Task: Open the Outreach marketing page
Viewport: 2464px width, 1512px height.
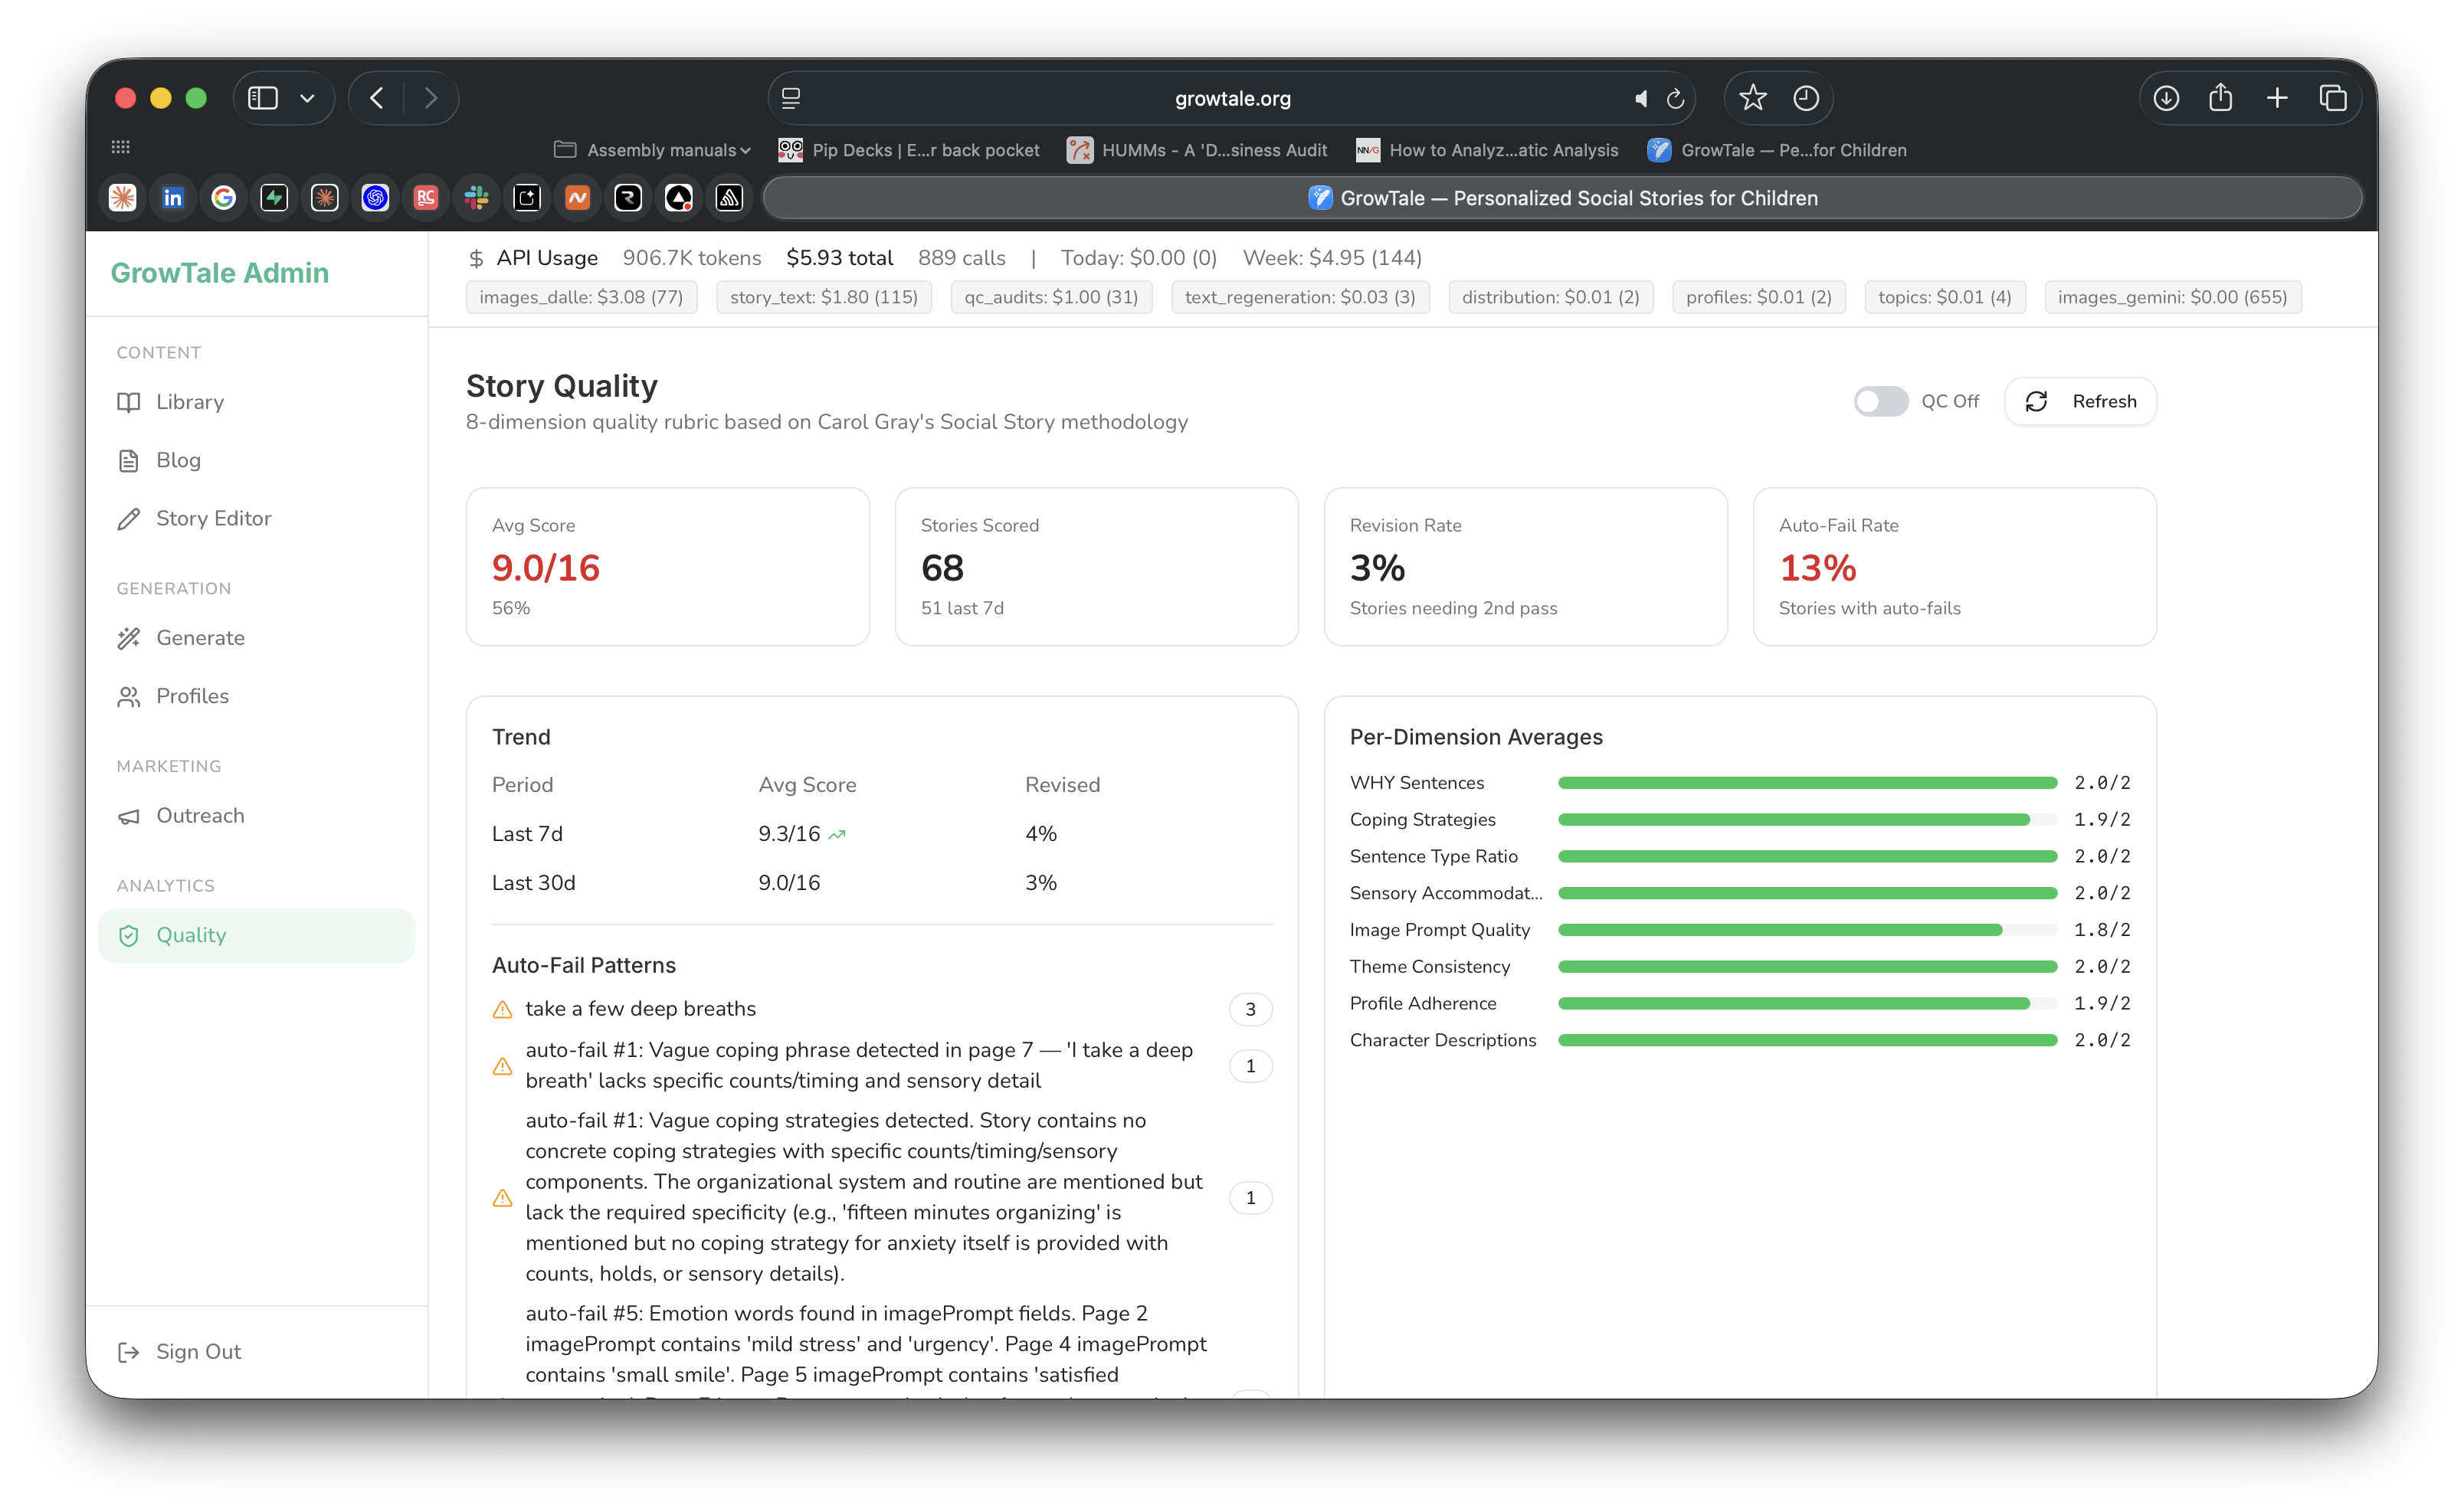Action: (200, 816)
